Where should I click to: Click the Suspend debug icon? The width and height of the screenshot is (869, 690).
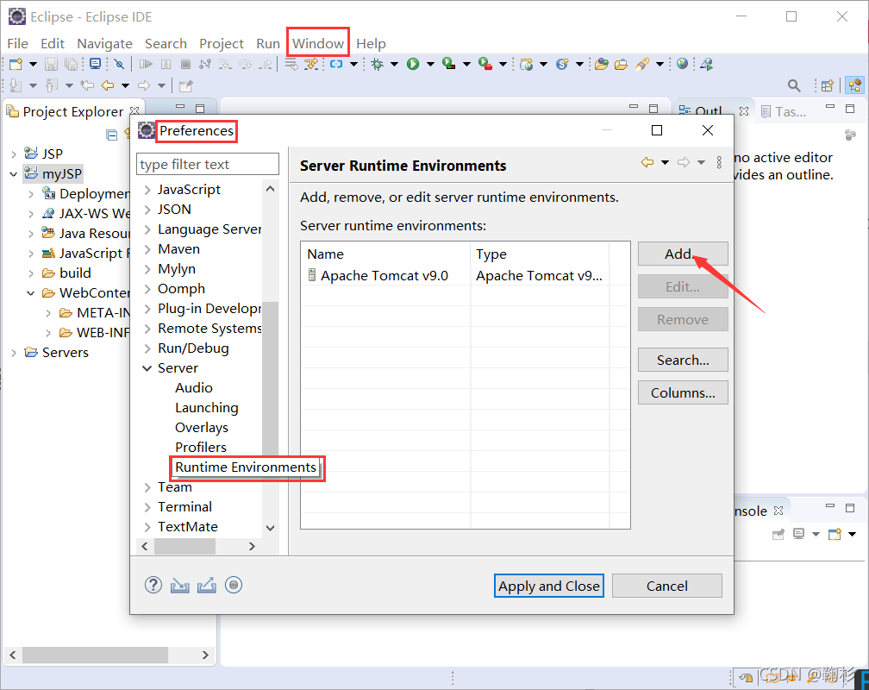coord(166,65)
